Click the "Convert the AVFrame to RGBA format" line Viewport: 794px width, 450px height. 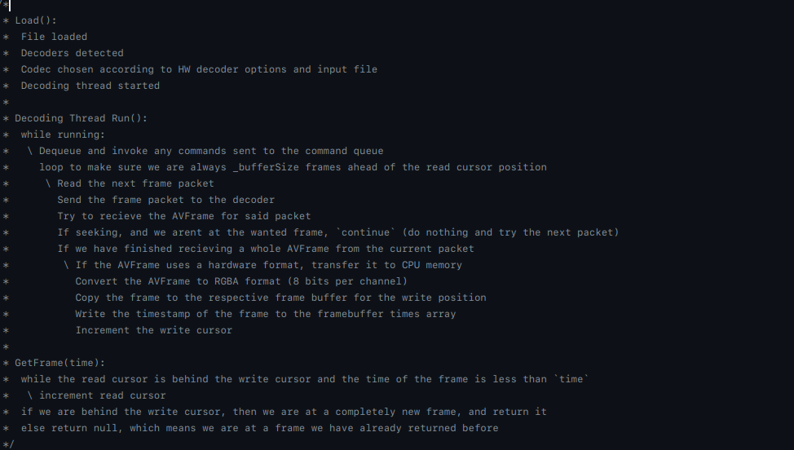point(241,281)
